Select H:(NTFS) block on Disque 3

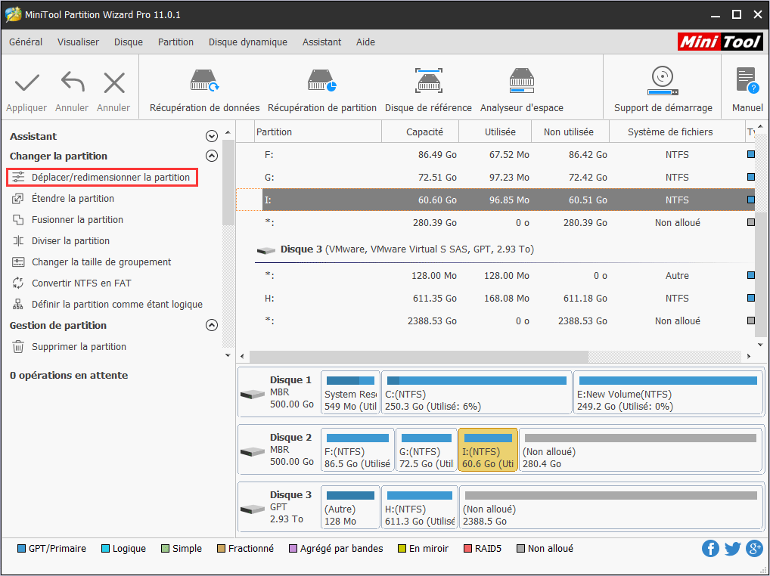[x=419, y=507]
